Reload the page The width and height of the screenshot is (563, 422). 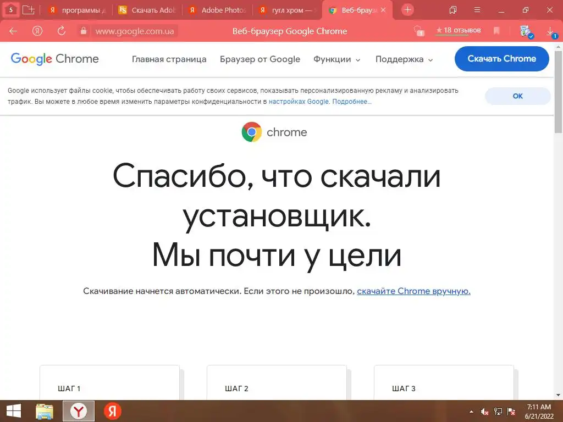pyautogui.click(x=62, y=31)
